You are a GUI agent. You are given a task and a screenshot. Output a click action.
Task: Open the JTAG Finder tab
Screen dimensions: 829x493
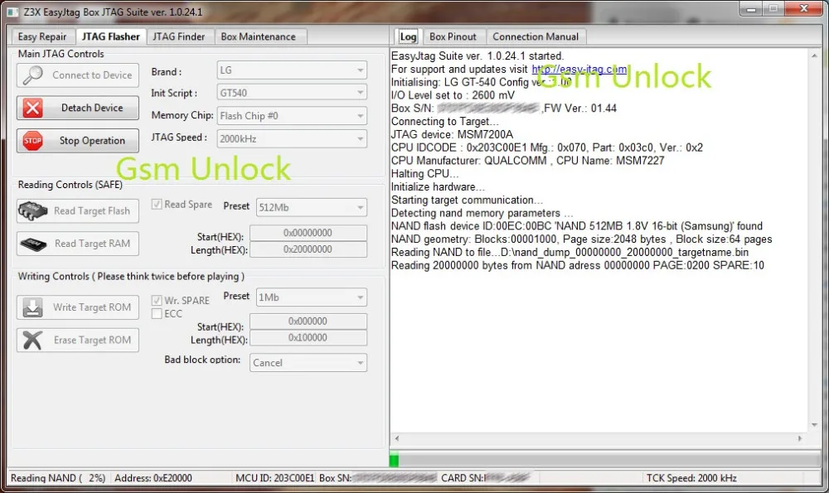pyautogui.click(x=179, y=36)
